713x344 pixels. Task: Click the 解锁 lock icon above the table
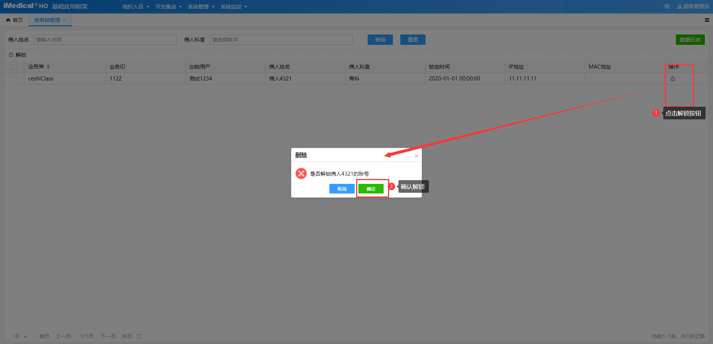pyautogui.click(x=11, y=55)
